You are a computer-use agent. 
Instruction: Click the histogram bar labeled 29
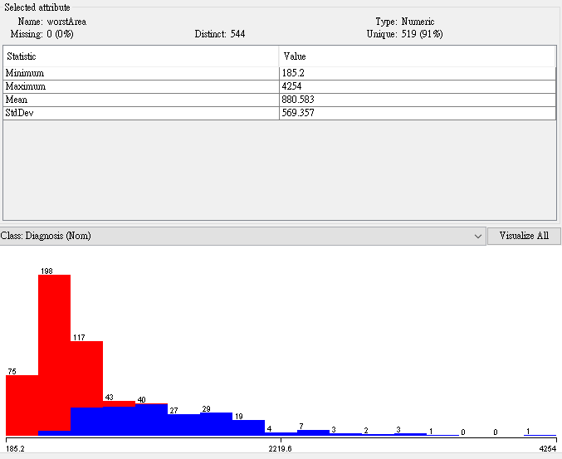[x=216, y=424]
